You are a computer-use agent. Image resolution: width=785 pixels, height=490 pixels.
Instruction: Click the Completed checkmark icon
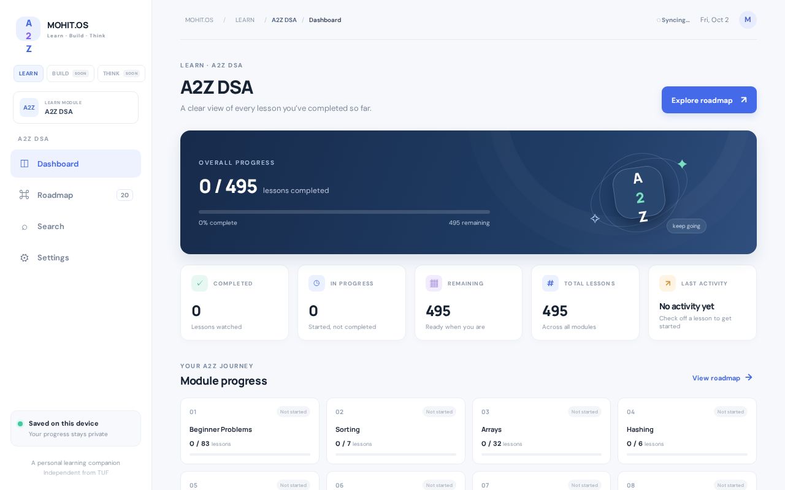199,283
